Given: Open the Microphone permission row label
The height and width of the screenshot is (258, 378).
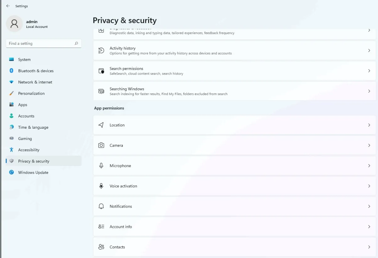Looking at the screenshot, I should click(120, 166).
